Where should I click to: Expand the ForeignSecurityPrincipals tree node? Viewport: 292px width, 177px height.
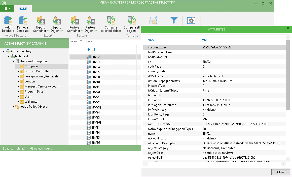18,76
